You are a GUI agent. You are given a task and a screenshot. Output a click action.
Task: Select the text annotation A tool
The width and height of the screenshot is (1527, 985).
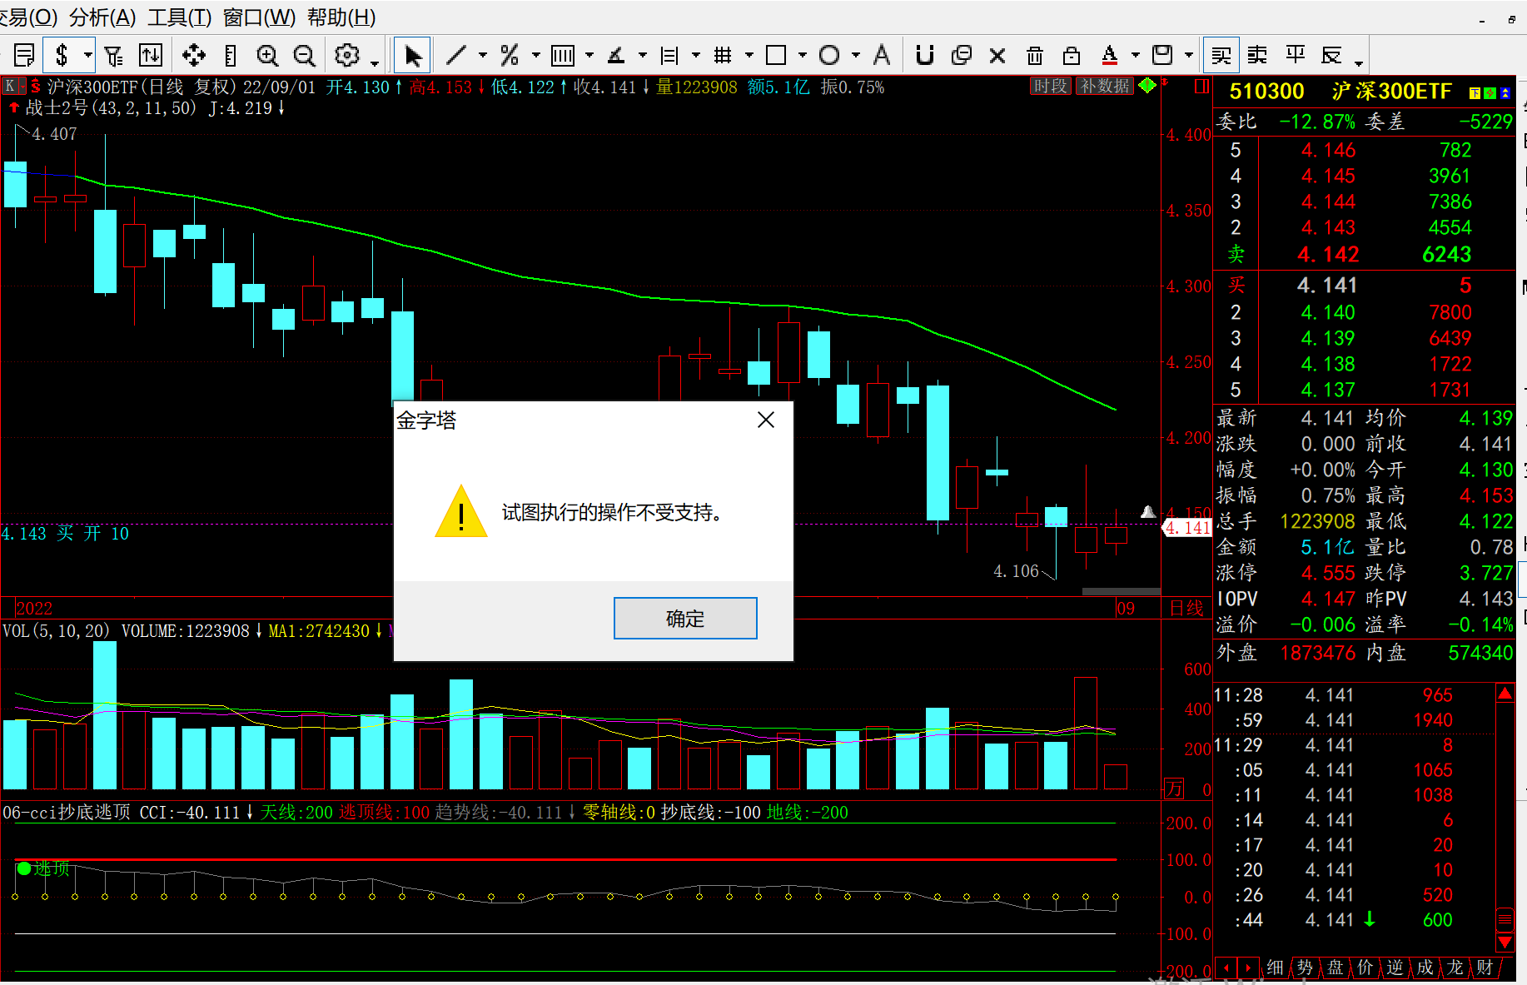coord(882,56)
